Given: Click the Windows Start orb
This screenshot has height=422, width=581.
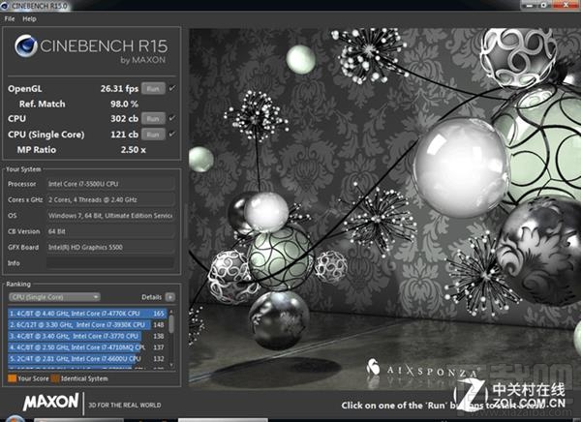Looking at the screenshot, I should pyautogui.click(x=15, y=419).
